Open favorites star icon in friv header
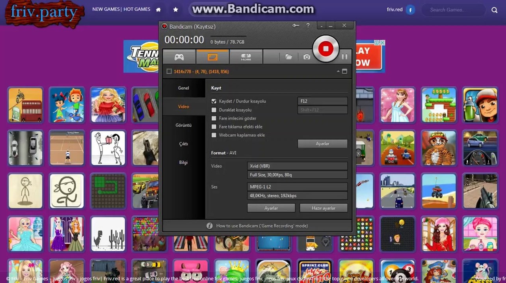Screen dimensions: 506x283 click(176, 9)
